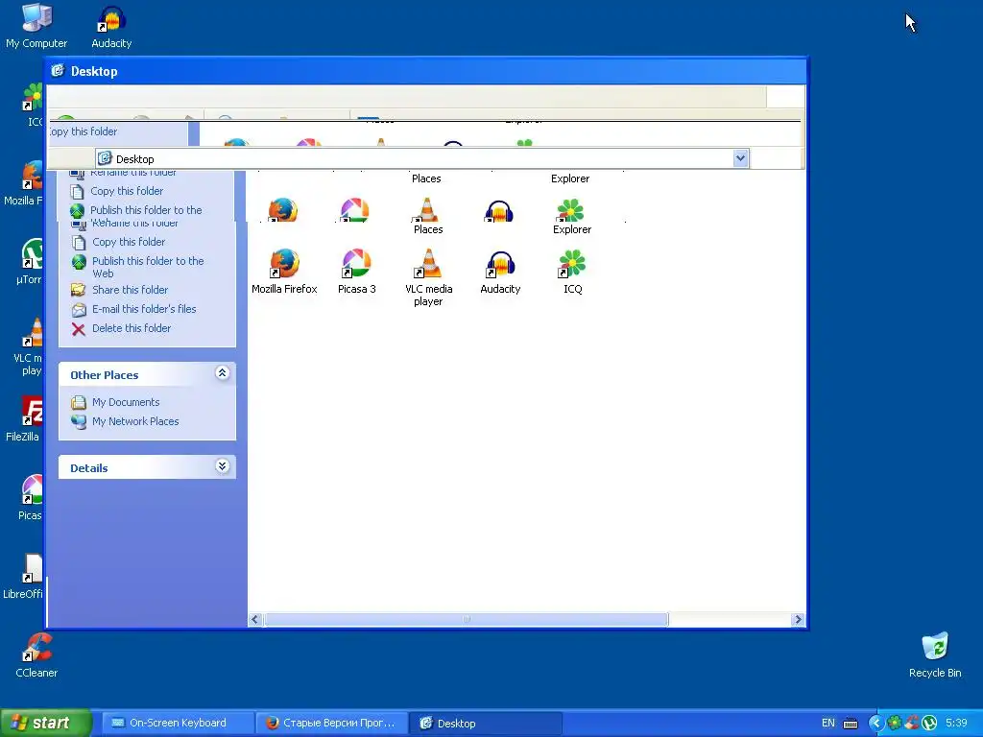Screen dimensions: 983x737
Task: Select the CCleaner desktop shortcut
Action: click(36, 654)
